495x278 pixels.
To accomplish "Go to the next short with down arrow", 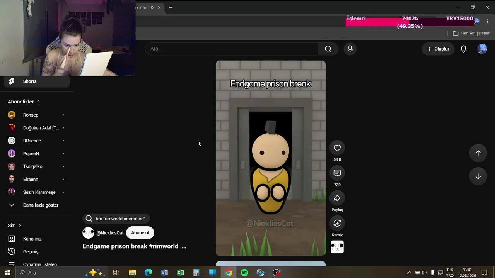I will coord(478,176).
